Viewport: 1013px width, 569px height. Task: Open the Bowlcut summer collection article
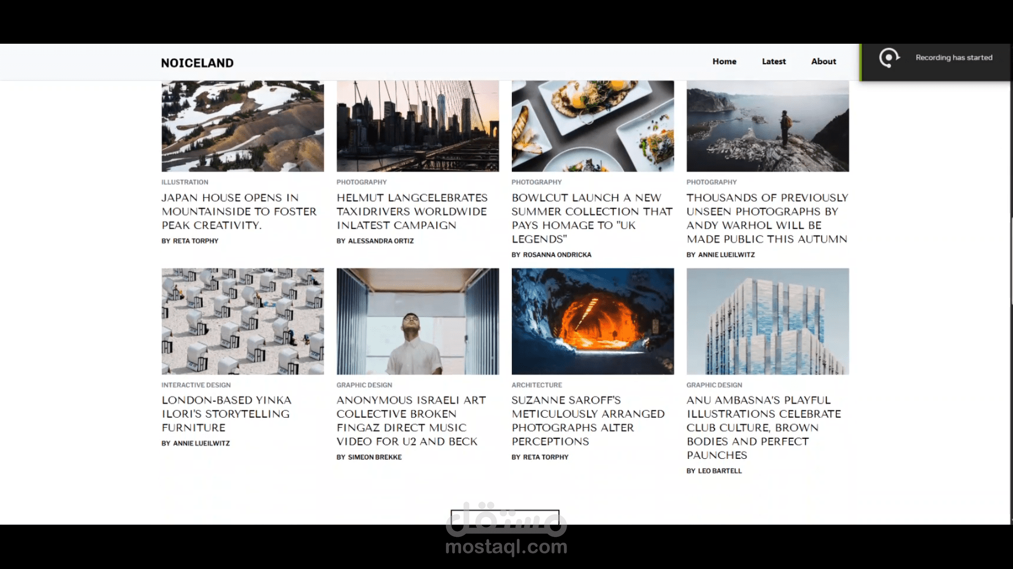tap(591, 218)
